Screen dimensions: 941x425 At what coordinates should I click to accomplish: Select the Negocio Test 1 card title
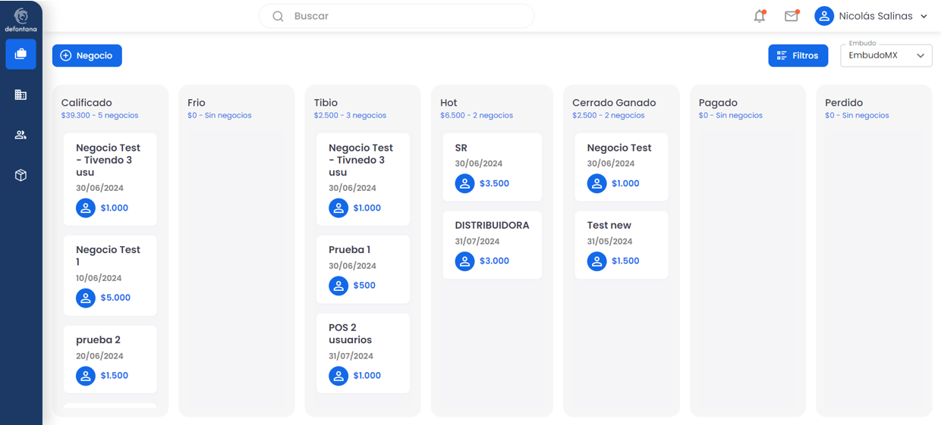pyautogui.click(x=109, y=255)
